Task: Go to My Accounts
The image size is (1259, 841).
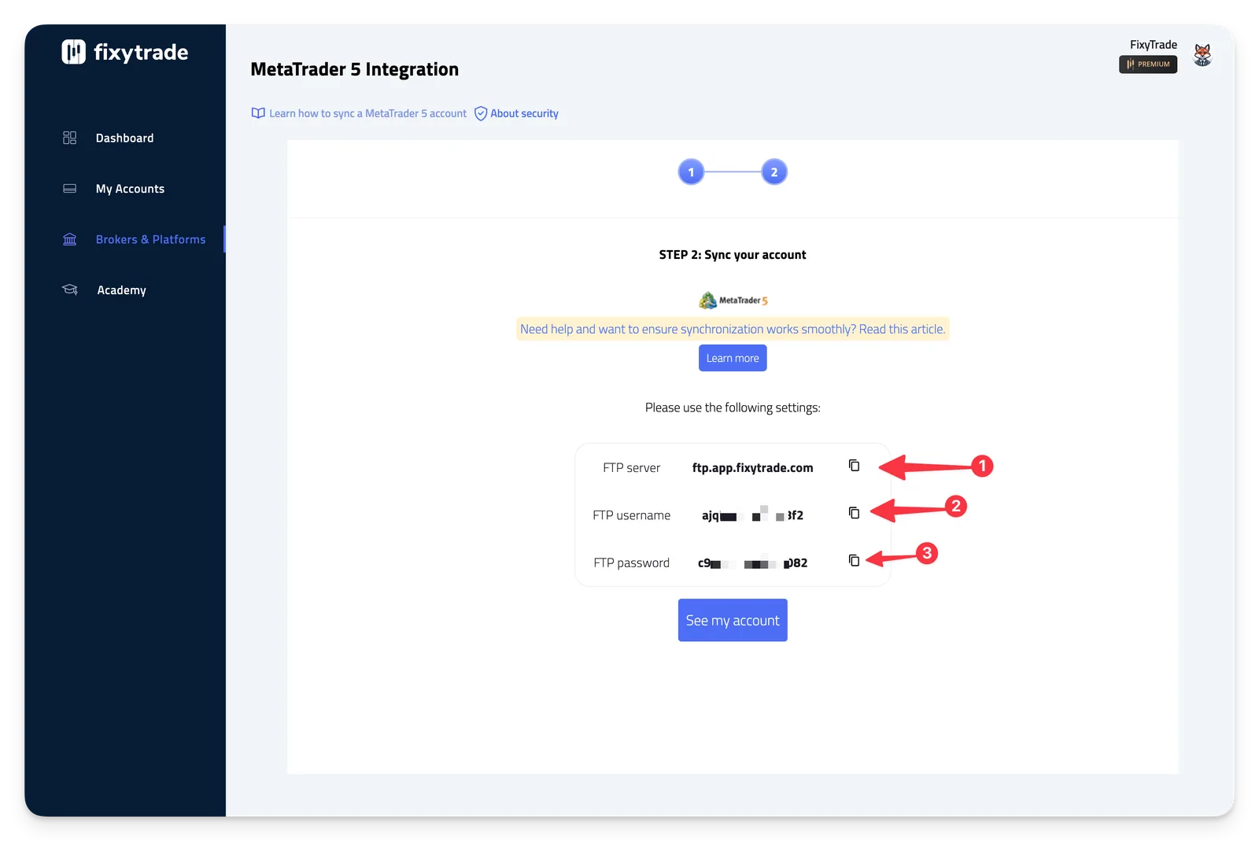Action: pyautogui.click(x=130, y=189)
